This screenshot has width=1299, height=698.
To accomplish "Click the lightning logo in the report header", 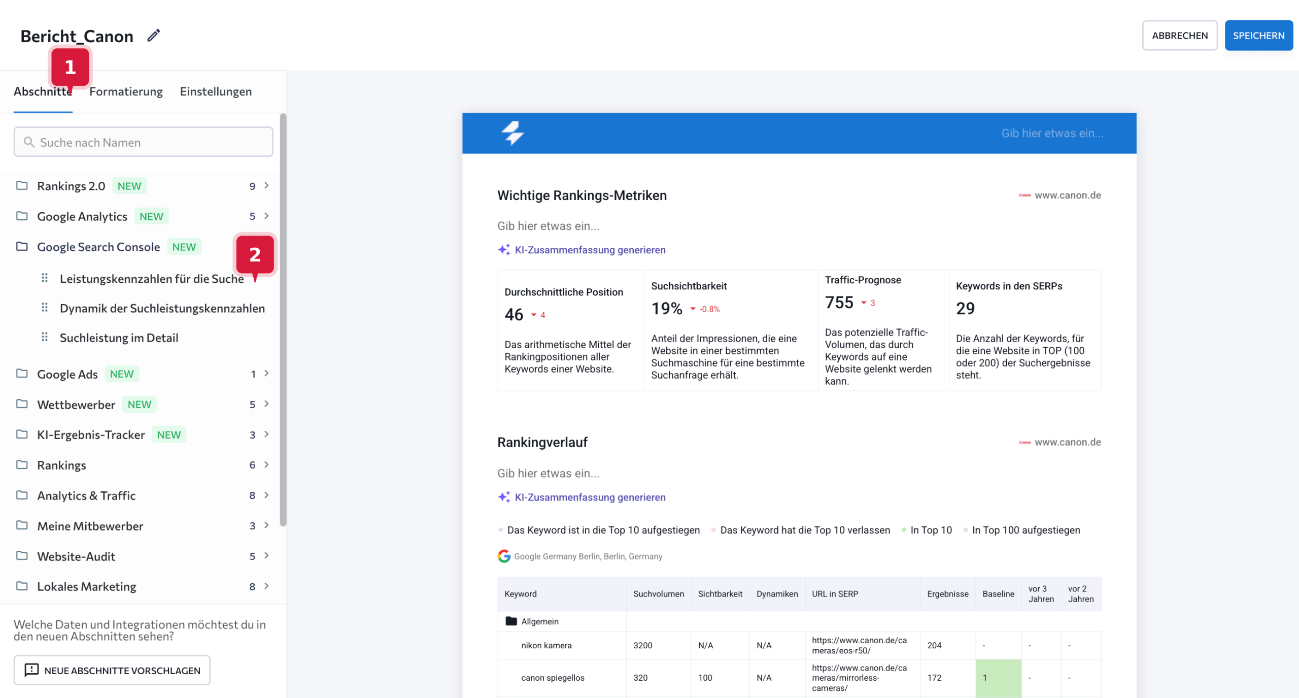I will [x=512, y=133].
